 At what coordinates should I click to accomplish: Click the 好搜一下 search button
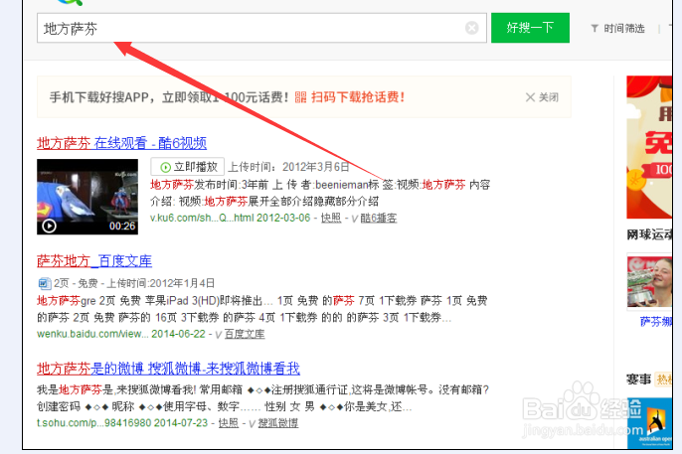tap(530, 28)
